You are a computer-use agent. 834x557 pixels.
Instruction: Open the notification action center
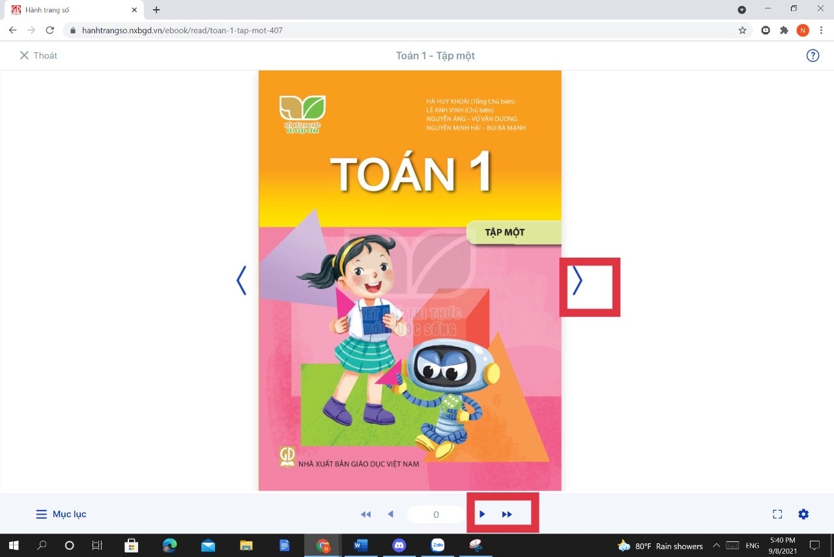coord(814,545)
